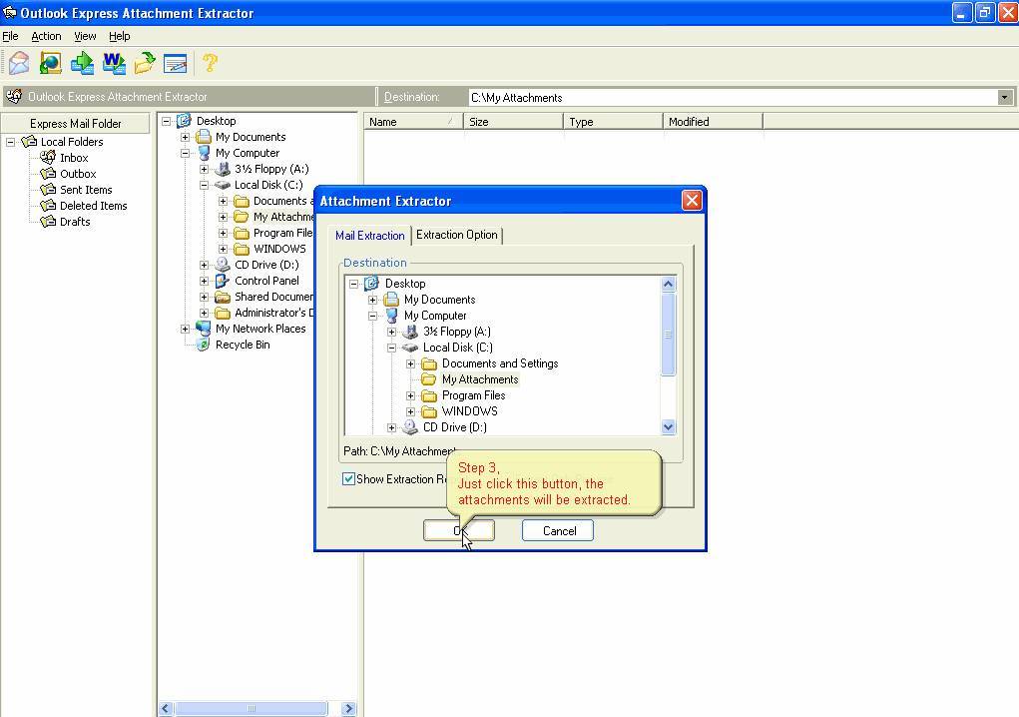Screen dimensions: 1019x717
Task: Sort file list by Type column
Action: click(613, 122)
